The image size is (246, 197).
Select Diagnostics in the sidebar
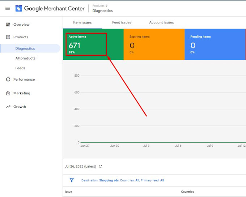coord(25,48)
